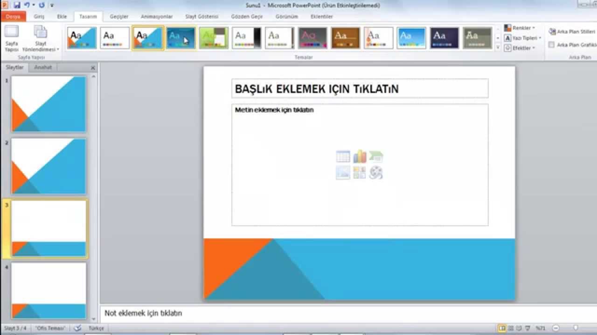
Task: Click the insert media clip icon in placeholder
Action: pos(376,173)
